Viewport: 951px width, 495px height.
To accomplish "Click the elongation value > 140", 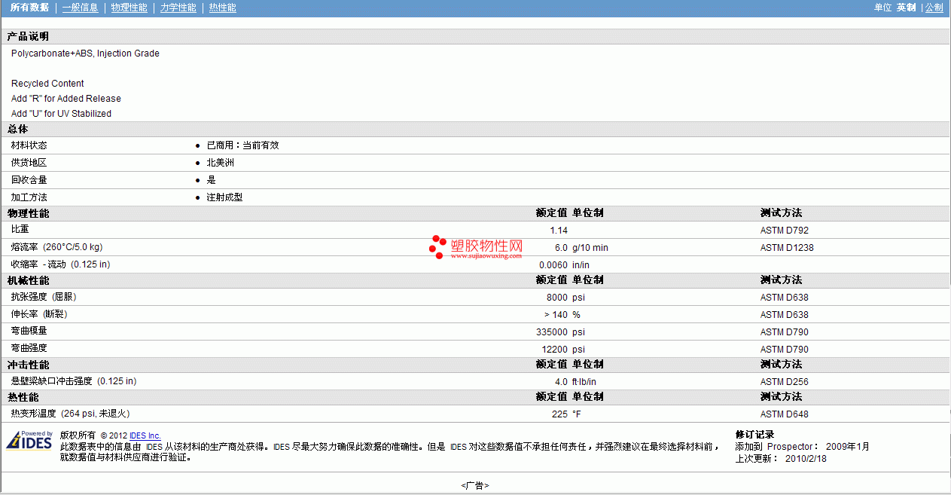I will 556,315.
